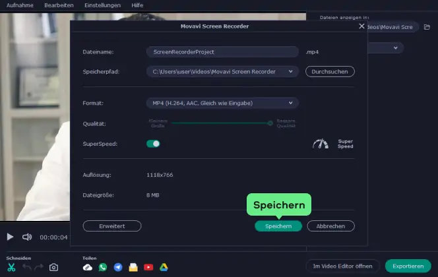Click the Speichern button
Viewport: 438px width, 277px height.
pyautogui.click(x=278, y=226)
